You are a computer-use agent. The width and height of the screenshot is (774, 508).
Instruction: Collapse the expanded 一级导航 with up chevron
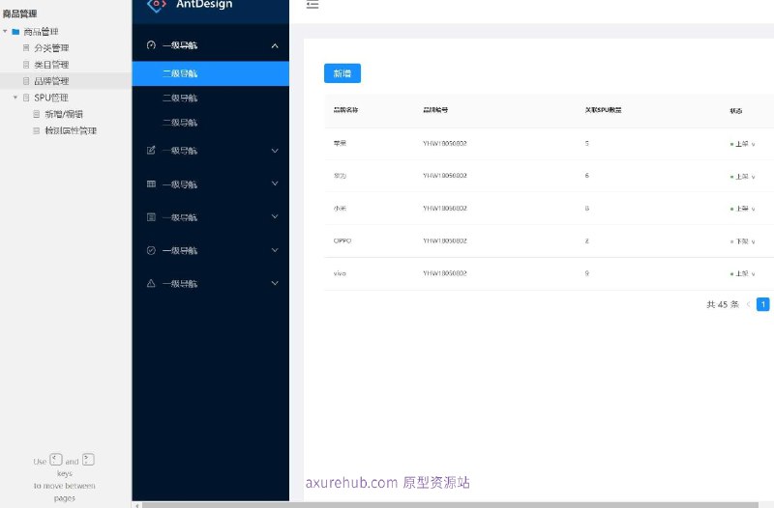click(x=275, y=45)
